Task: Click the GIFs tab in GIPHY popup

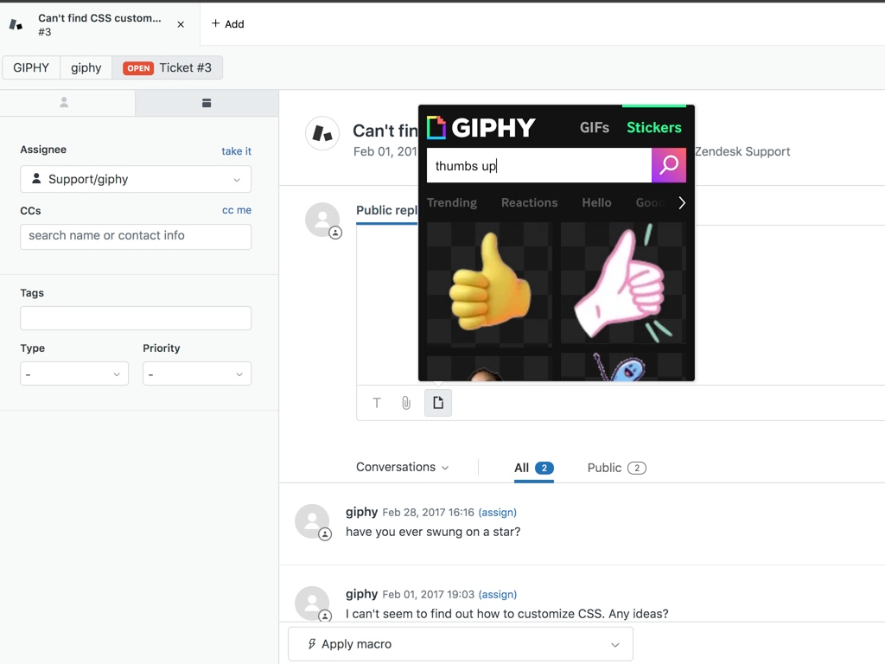Action: point(594,127)
